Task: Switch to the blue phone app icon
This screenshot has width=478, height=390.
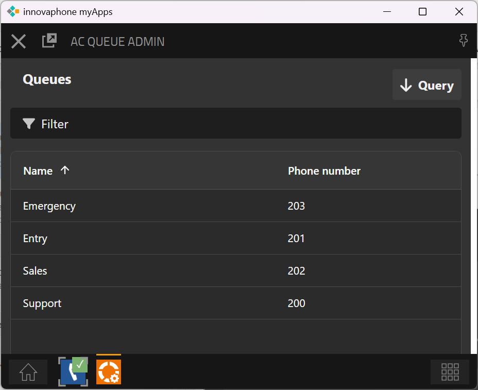Action: pyautogui.click(x=73, y=371)
